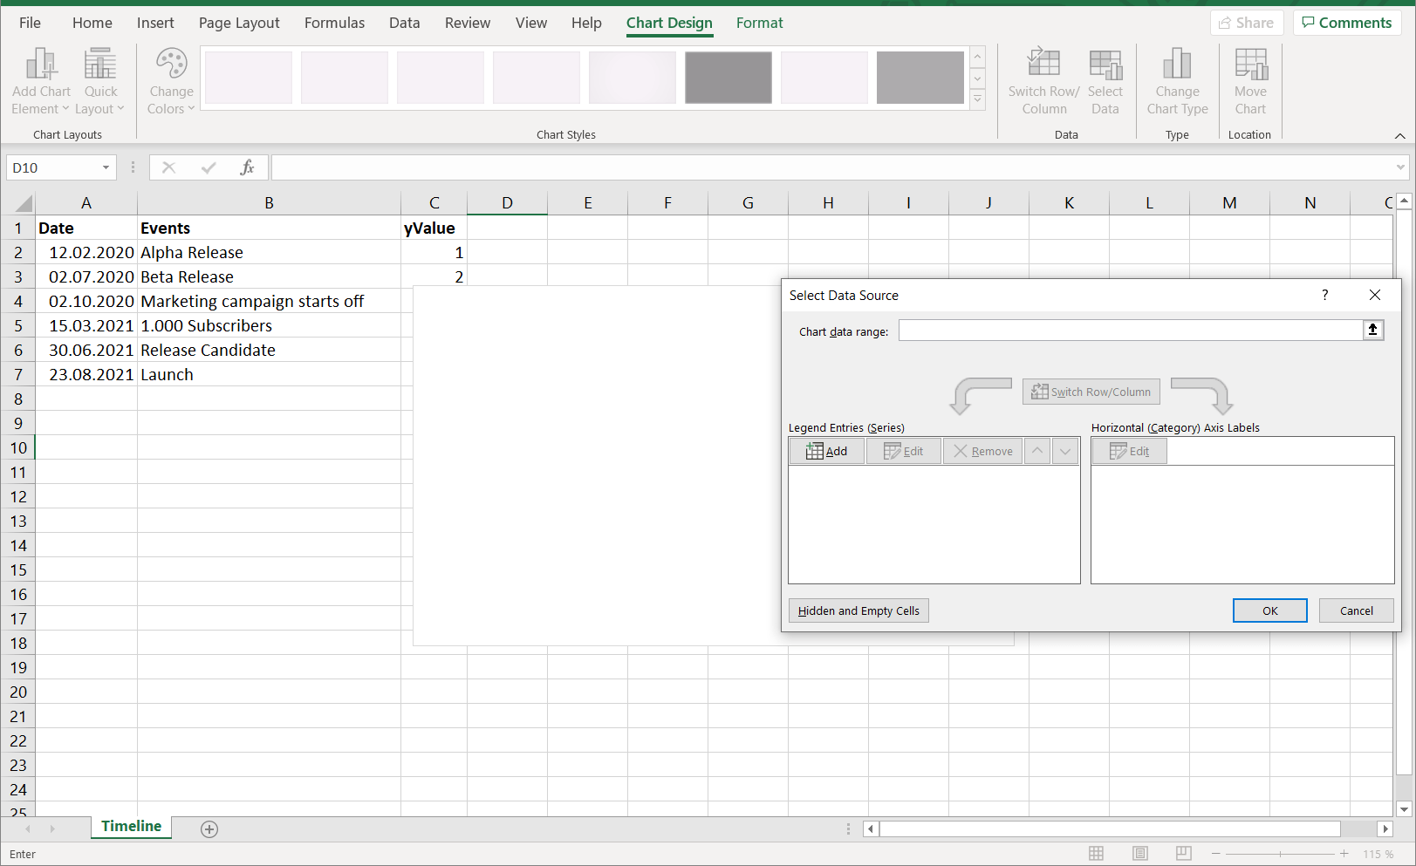Open the Name Box dropdown
Image resolution: width=1416 pixels, height=866 pixels.
click(x=105, y=167)
